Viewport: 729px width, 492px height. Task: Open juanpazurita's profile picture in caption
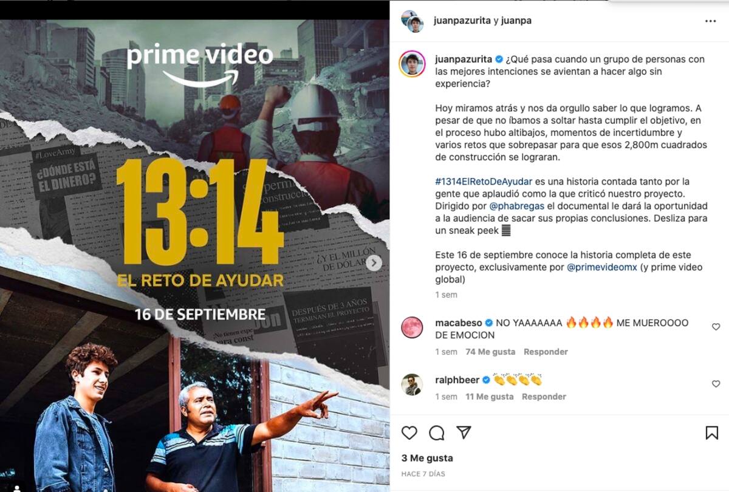(x=412, y=64)
